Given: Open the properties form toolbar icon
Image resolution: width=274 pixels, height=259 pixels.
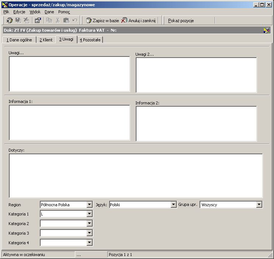Looking at the screenshot, I should (38, 20).
